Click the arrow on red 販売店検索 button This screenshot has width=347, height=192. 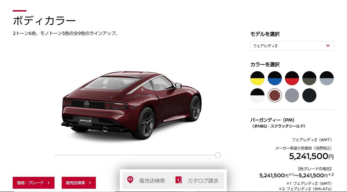click(90, 183)
